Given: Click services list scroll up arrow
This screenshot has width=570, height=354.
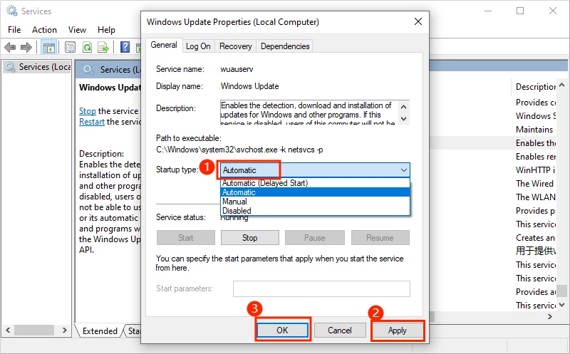Looking at the screenshot, I should point(562,85).
